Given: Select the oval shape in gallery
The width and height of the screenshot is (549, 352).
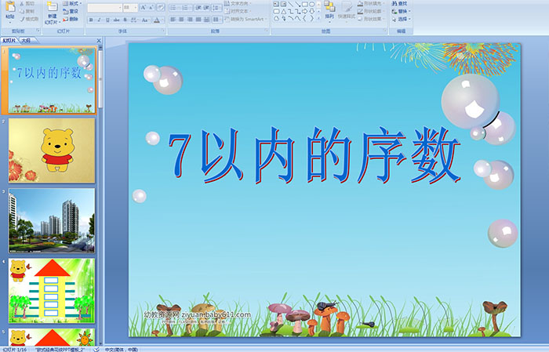Looking at the screenshot, I should coord(311,4).
